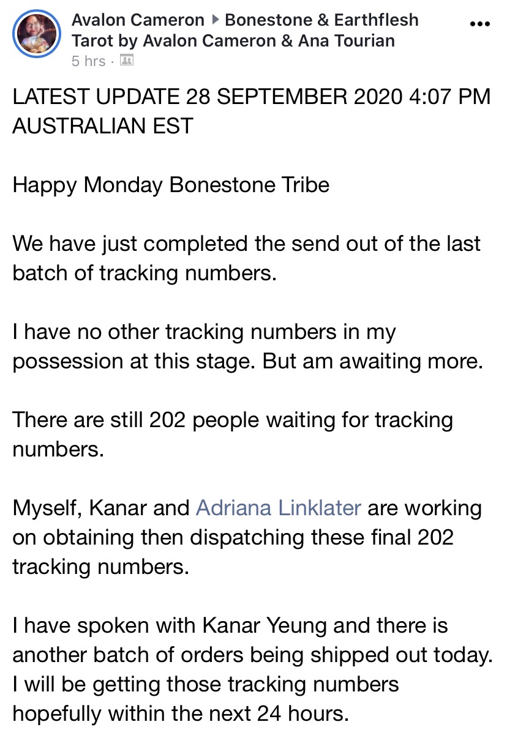This screenshot has height=730, width=507.
Task: Click the "There are still 202 people" paragraph
Action: [233, 420]
